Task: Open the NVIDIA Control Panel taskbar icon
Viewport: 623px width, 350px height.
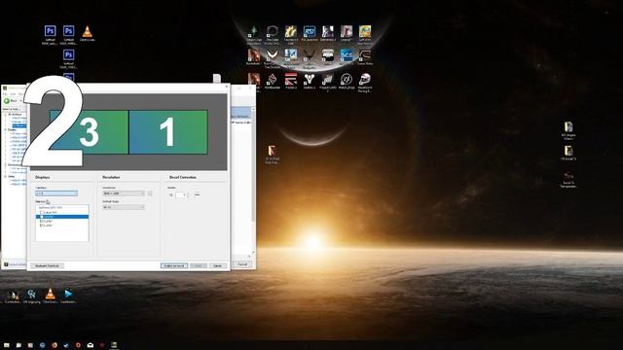Action: 114,345
